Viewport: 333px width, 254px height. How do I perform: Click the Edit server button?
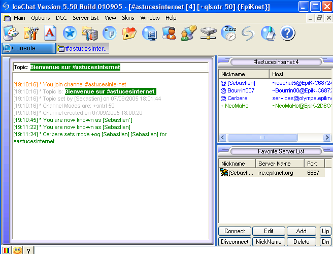click(x=269, y=231)
